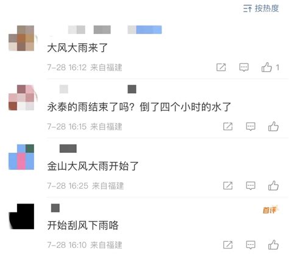Reply to the 开始刮风下雨咯 comment

click(x=251, y=245)
